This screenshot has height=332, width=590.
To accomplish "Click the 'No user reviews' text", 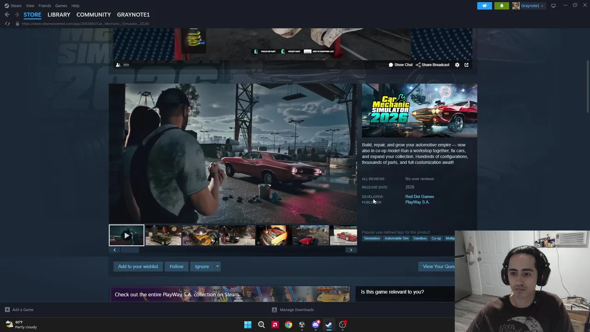I will click(x=419, y=179).
